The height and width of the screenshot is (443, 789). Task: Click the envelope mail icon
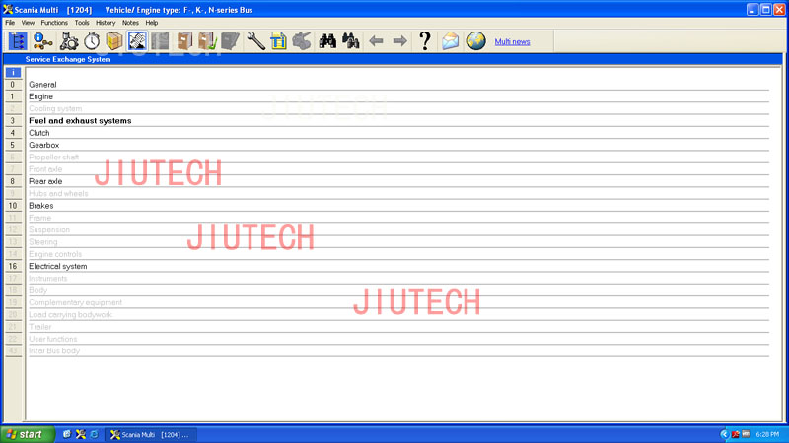451,41
